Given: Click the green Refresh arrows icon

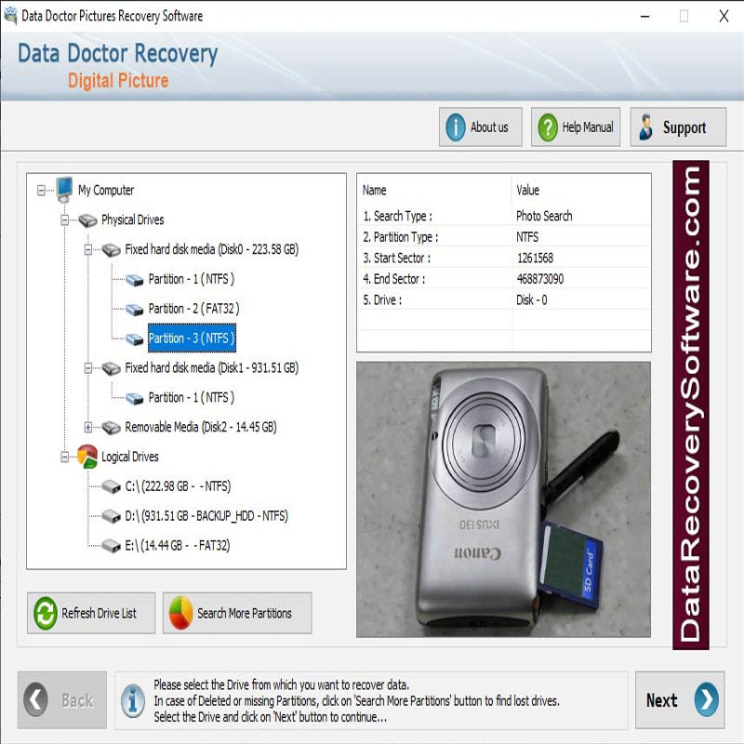Looking at the screenshot, I should (46, 613).
